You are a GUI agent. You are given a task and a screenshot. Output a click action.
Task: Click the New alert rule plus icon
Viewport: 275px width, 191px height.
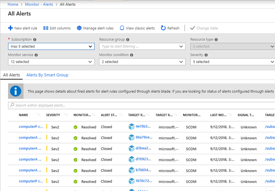coord(11,28)
